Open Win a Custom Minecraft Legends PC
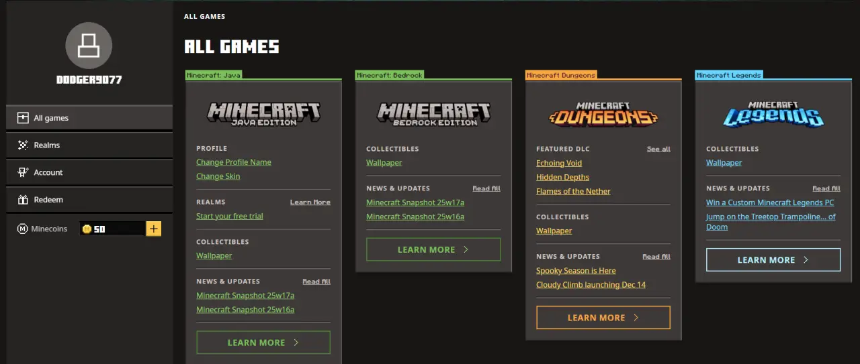The height and width of the screenshot is (364, 860). click(770, 202)
